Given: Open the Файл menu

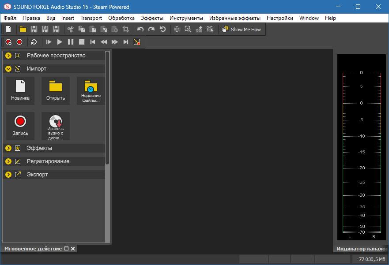Looking at the screenshot, I should (10, 18).
